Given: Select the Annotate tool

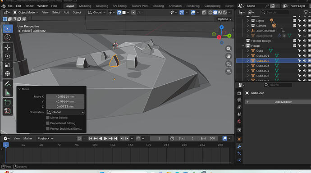Looking at the screenshot, I should pos(8,84).
